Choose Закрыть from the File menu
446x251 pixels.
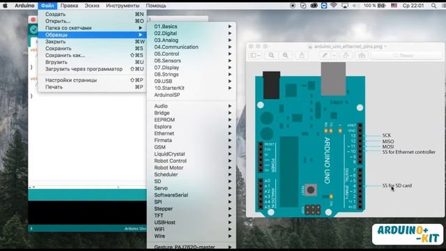click(x=92, y=42)
